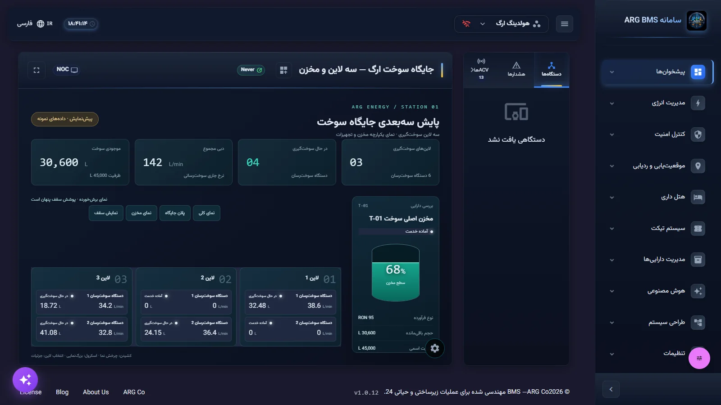Expand the کنترل امنیت chevron
Screen dimensions: 721x405
coord(612,135)
